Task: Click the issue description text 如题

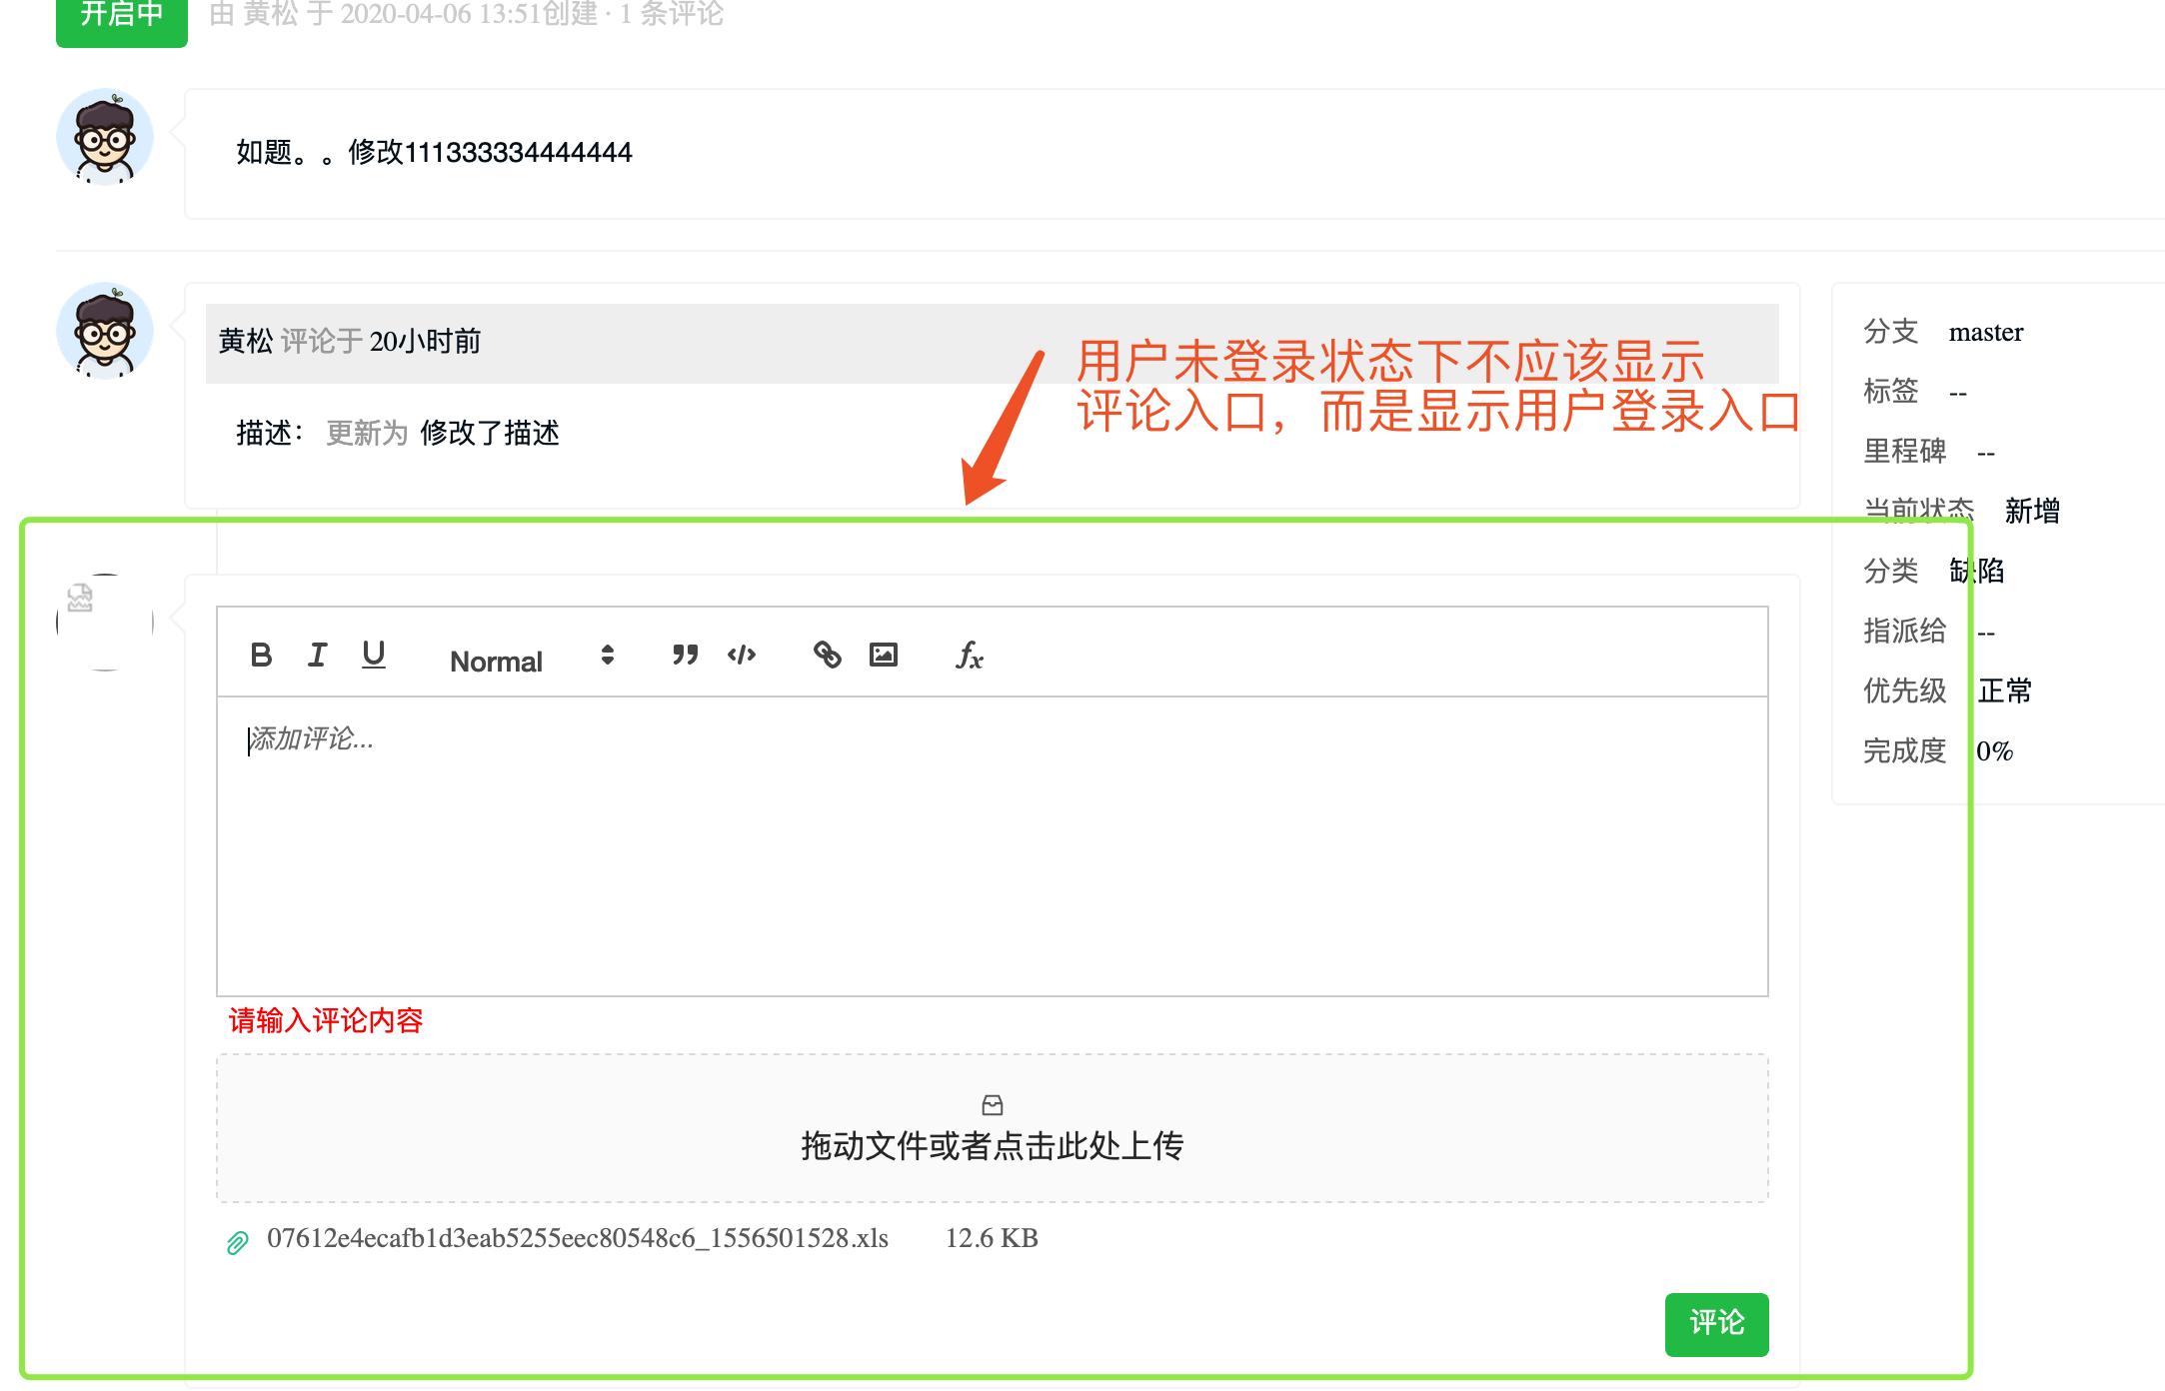Action: tap(434, 152)
